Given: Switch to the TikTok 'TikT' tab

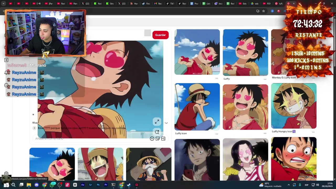Looking at the screenshot, I should coord(170,4).
